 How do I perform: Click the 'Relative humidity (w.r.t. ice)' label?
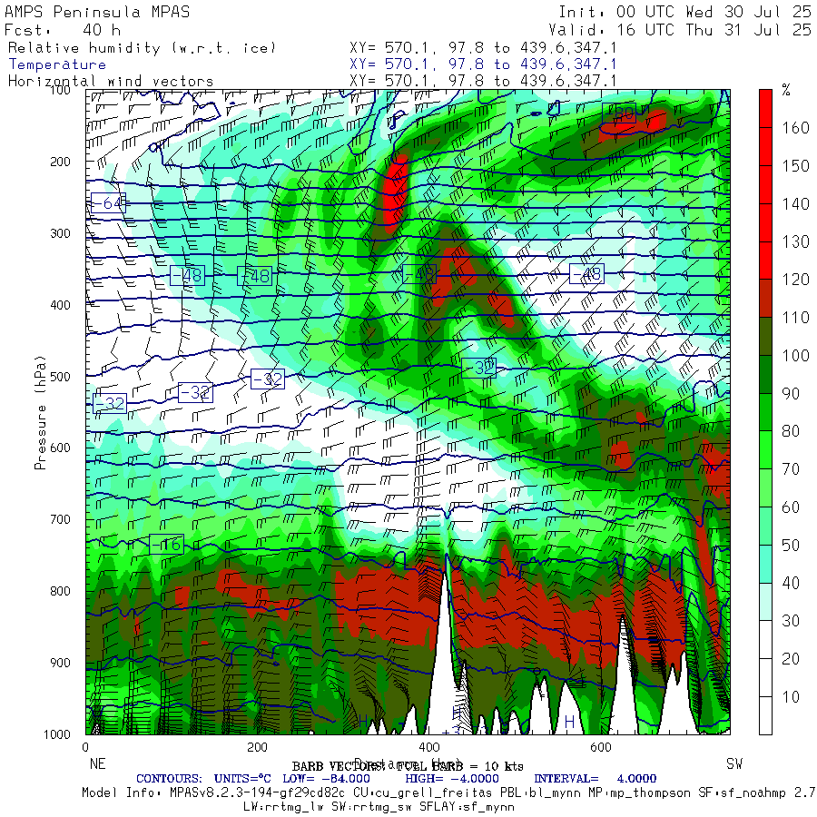click(x=142, y=48)
